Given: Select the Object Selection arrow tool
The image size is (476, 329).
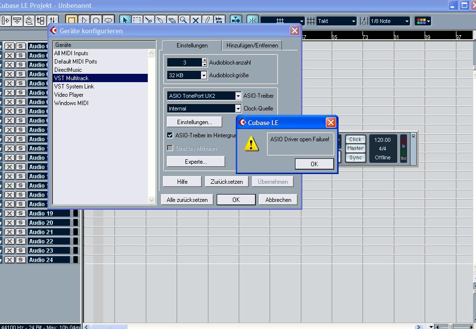Looking at the screenshot, I should [x=125, y=21].
